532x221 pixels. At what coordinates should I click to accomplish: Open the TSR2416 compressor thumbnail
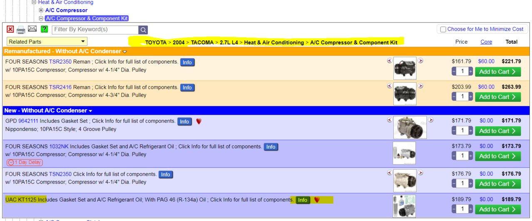click(405, 94)
